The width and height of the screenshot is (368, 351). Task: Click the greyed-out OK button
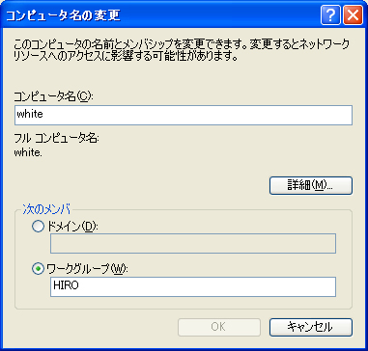(219, 327)
